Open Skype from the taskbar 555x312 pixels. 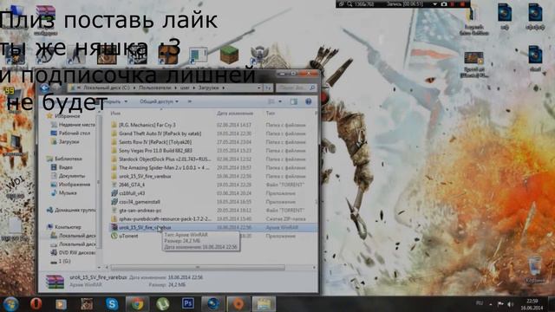[x=112, y=304]
